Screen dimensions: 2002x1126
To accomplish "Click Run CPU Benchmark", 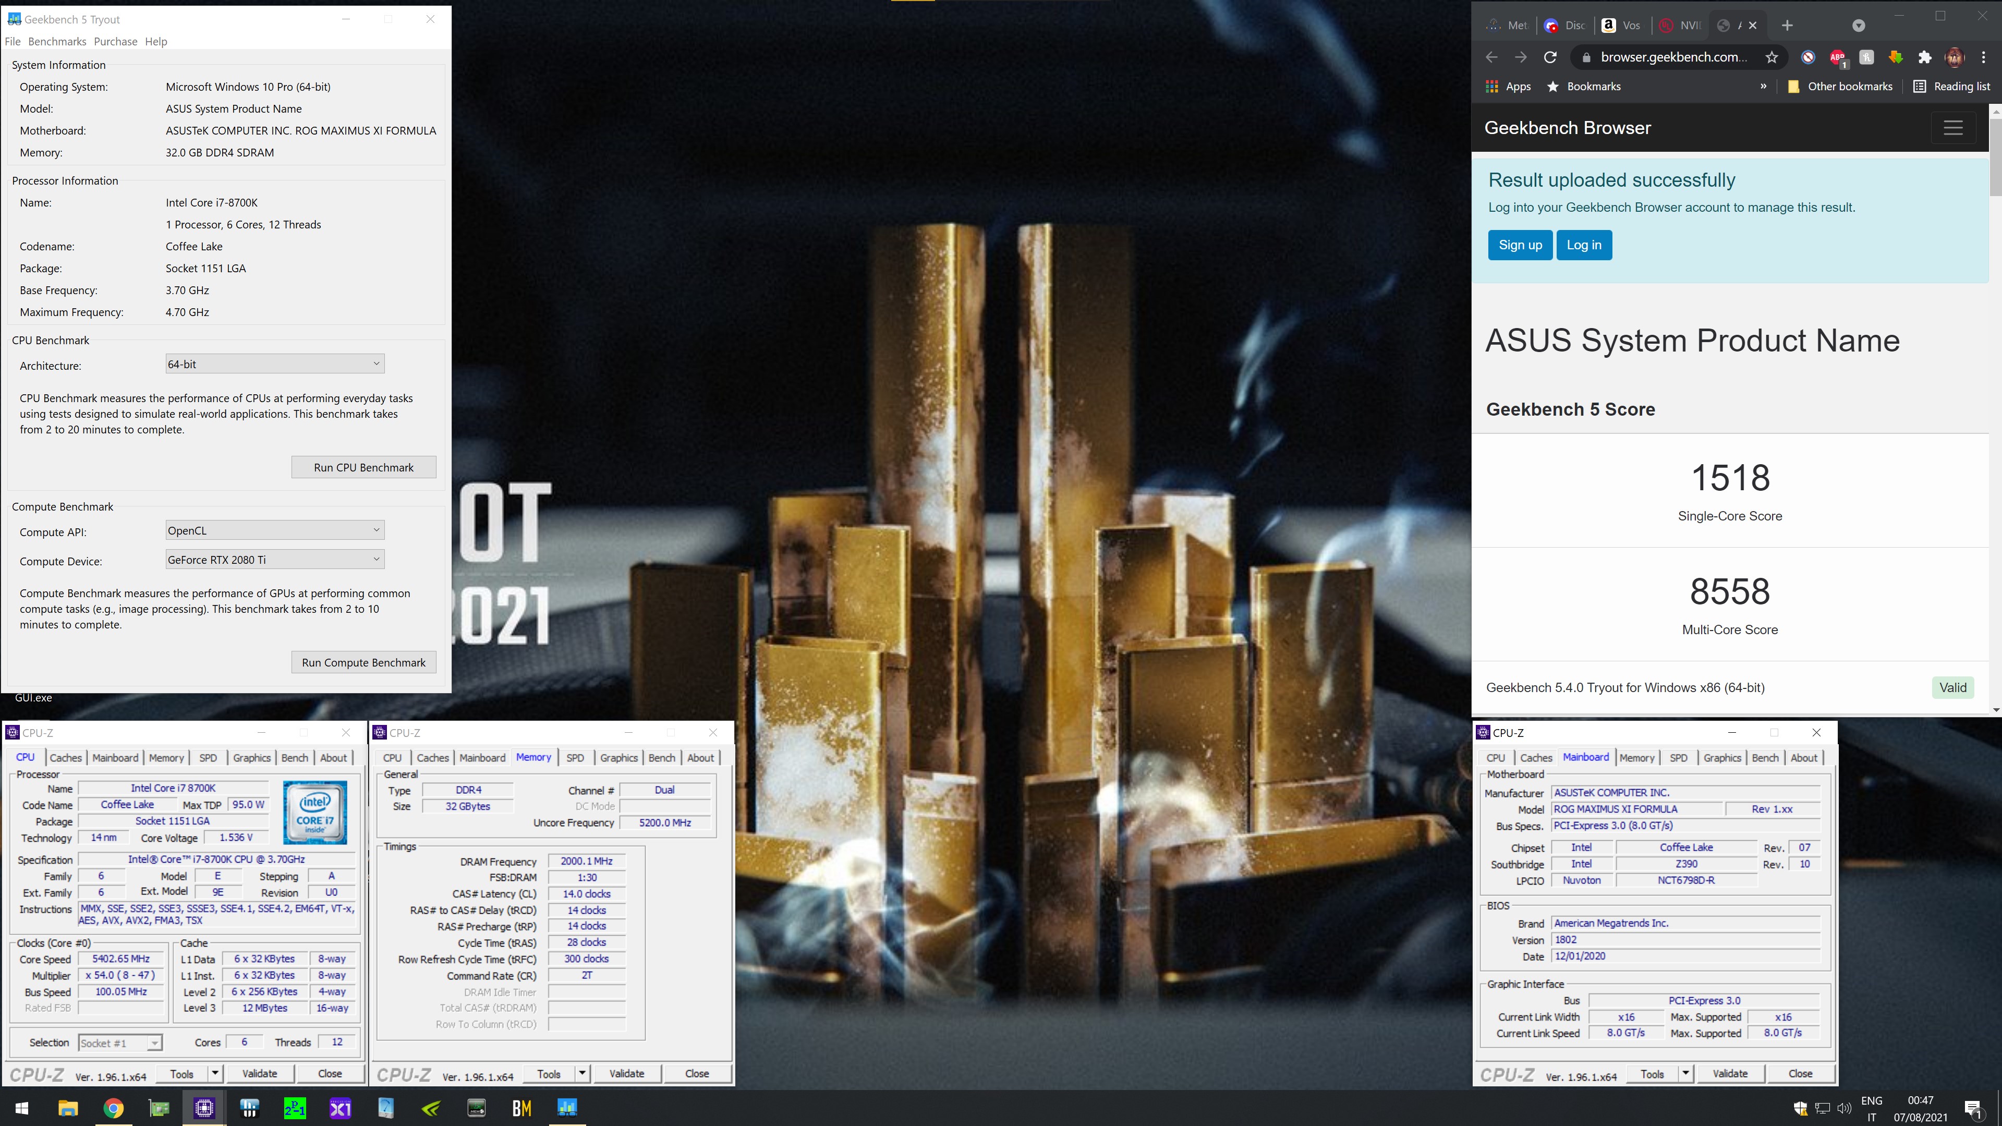I will [x=363, y=467].
